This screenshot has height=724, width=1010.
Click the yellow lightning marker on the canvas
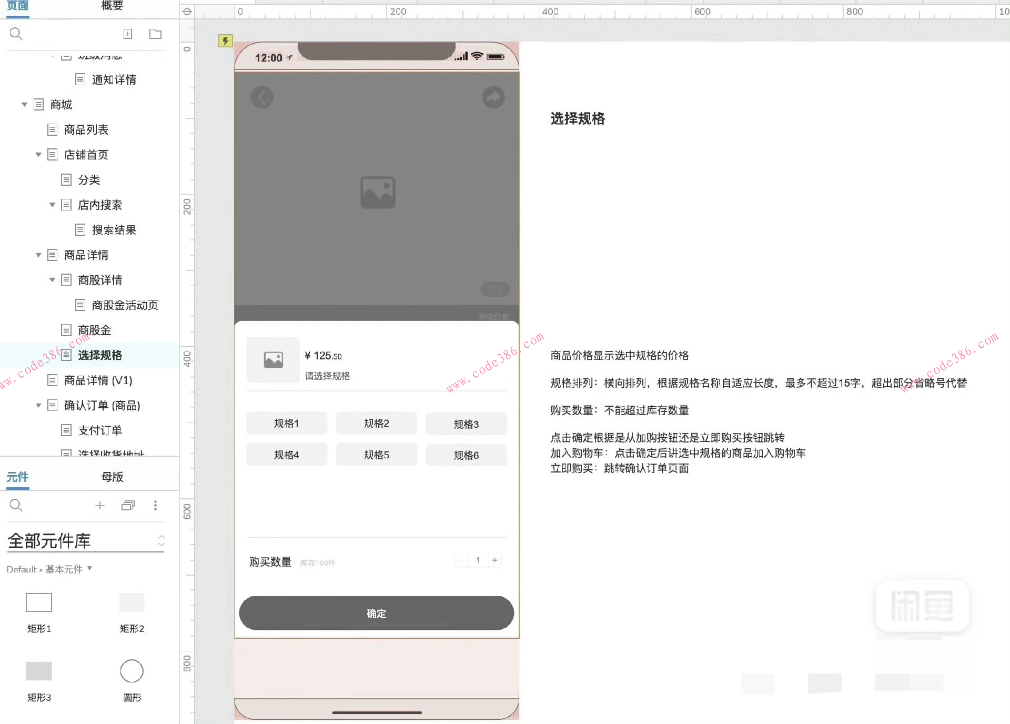point(226,41)
